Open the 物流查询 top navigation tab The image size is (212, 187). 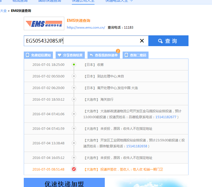tap(20, 1)
